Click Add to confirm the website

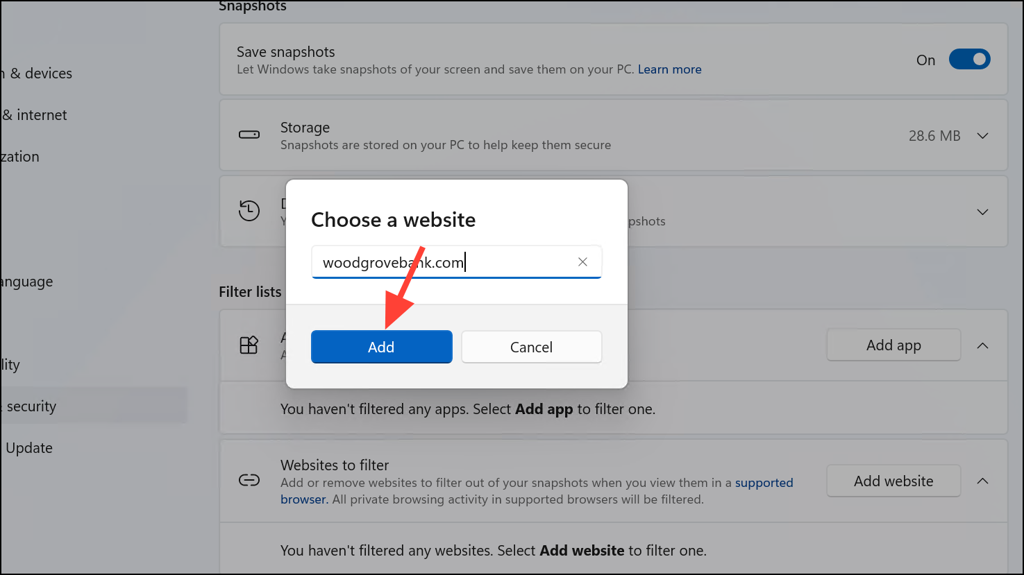381,347
